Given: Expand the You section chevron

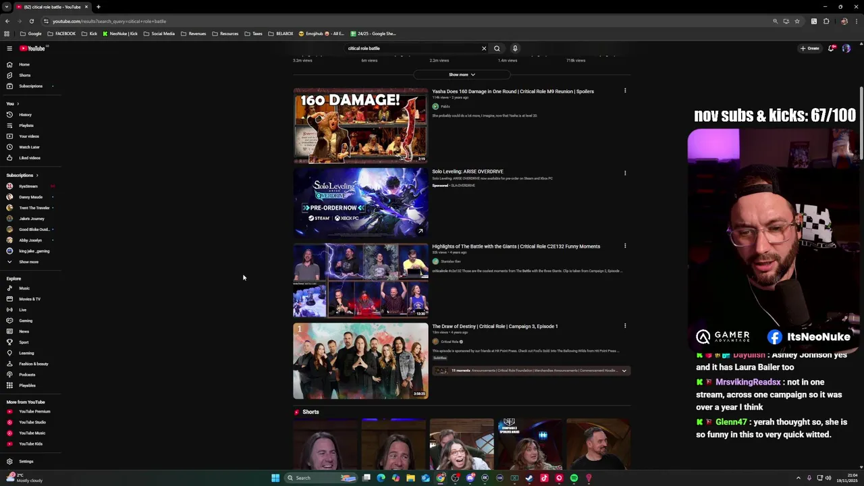Looking at the screenshot, I should tap(18, 104).
